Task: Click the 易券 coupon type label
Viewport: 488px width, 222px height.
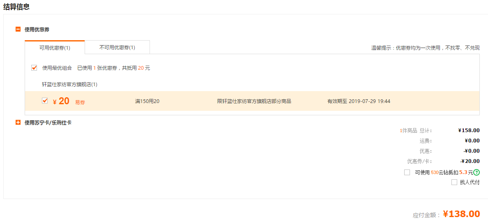Action: click(x=80, y=102)
